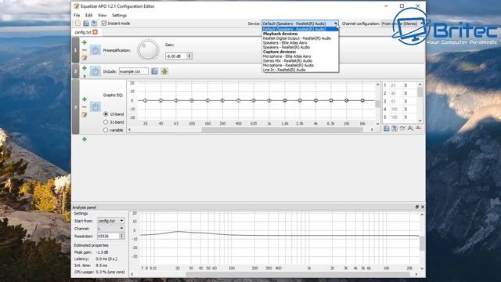Undock the Analysis panel with its float icon
The image size is (501, 282).
pyautogui.click(x=417, y=207)
